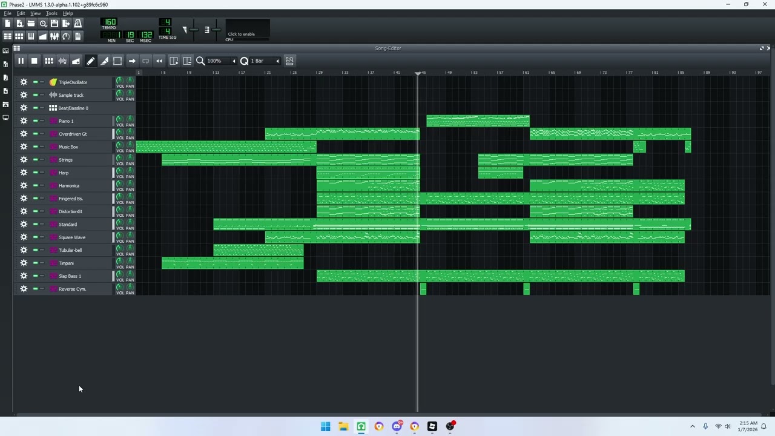Screen dimensions: 775x436
Task: Open the Help menu
Action: [x=68, y=13]
